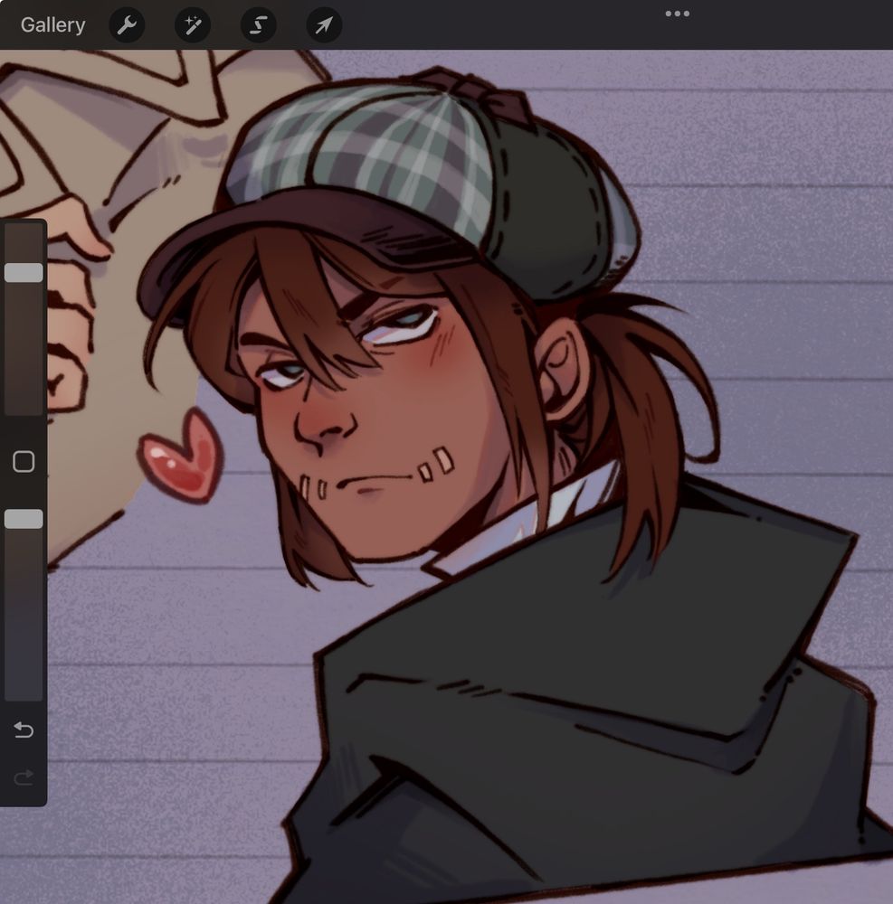This screenshot has height=904, width=893.
Task: Activate the Transform arrow tool
Action: click(x=324, y=24)
